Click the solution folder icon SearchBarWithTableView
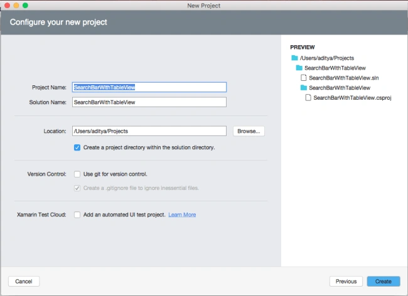Image resolution: width=408 pixels, height=296 pixels. click(299, 68)
